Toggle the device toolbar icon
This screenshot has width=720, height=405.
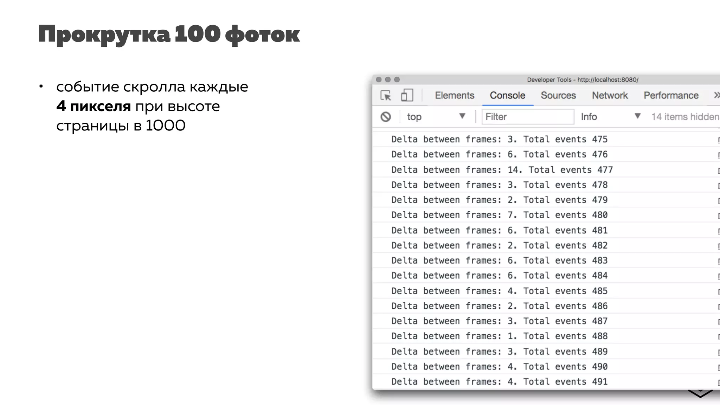(407, 95)
